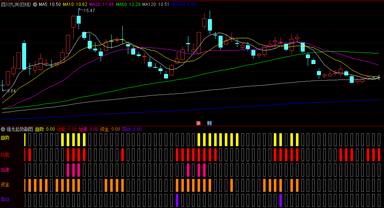Click the 异动: 0.00 value in header

132,129
